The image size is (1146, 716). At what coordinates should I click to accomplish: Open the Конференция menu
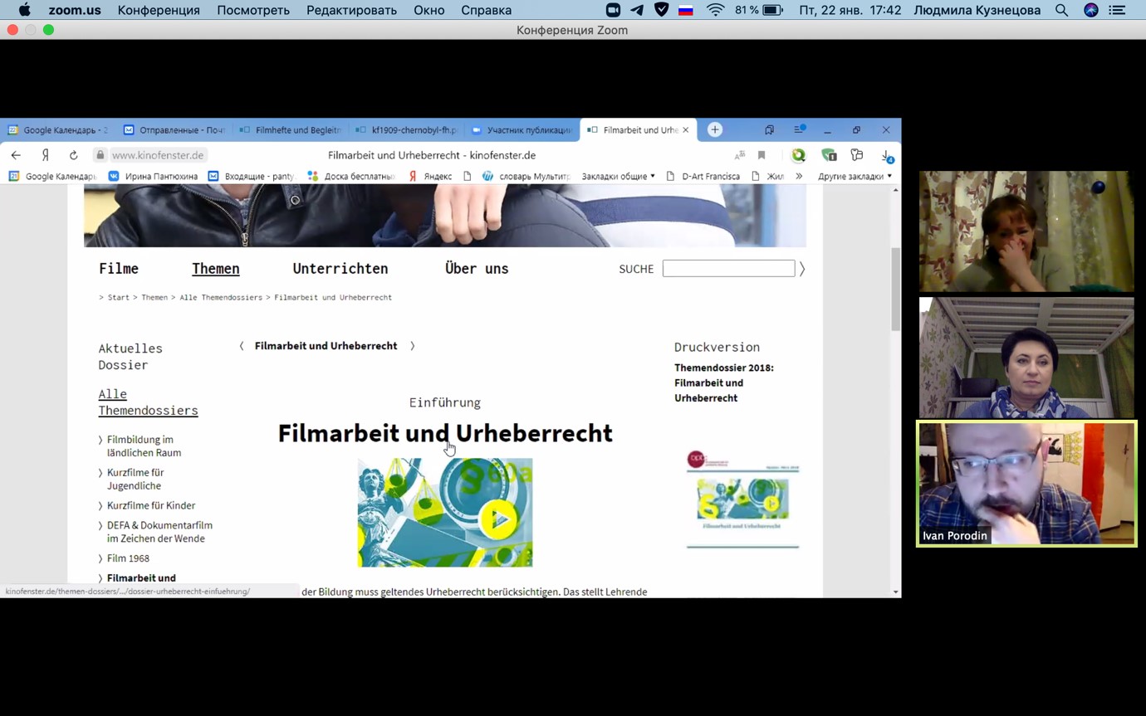[x=159, y=10]
